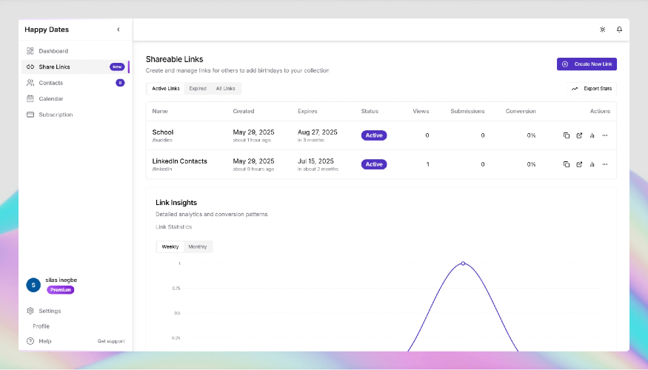648x370 pixels.
Task: Open notifications bell icon
Action: (619, 30)
